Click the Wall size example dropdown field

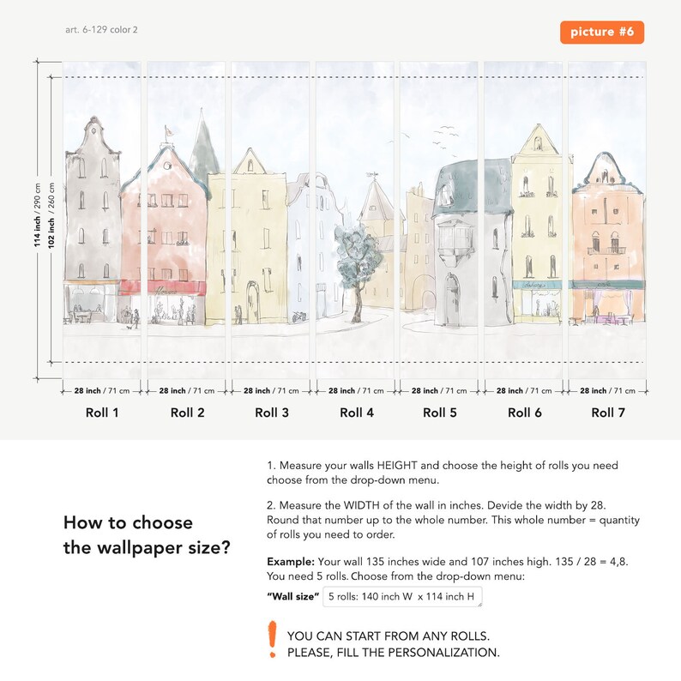coord(402,597)
